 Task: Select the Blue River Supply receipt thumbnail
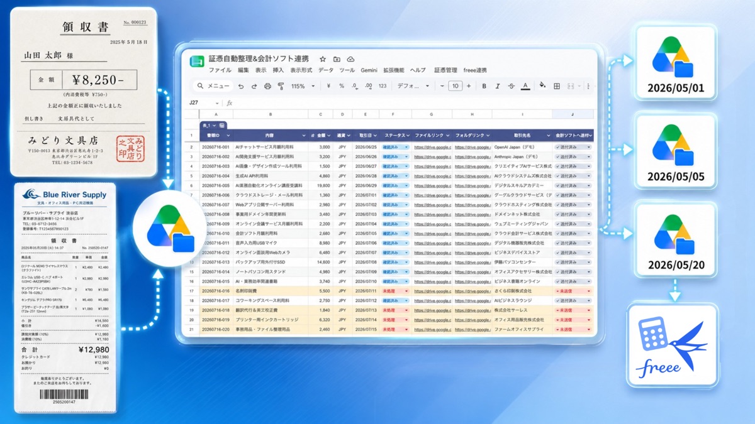point(67,298)
